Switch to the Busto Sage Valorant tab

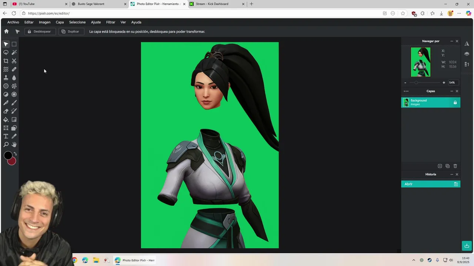(99, 4)
